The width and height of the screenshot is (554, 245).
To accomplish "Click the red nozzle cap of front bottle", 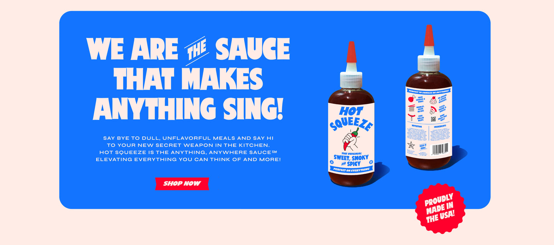I will point(351,52).
